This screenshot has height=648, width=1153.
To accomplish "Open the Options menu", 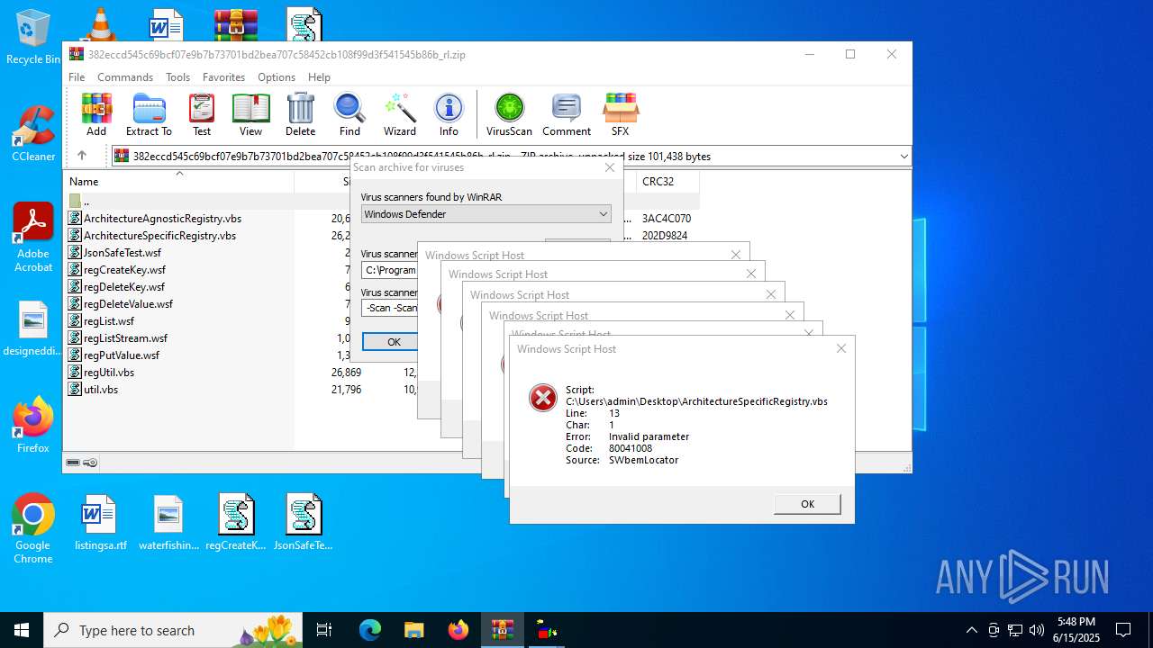I will [x=277, y=77].
